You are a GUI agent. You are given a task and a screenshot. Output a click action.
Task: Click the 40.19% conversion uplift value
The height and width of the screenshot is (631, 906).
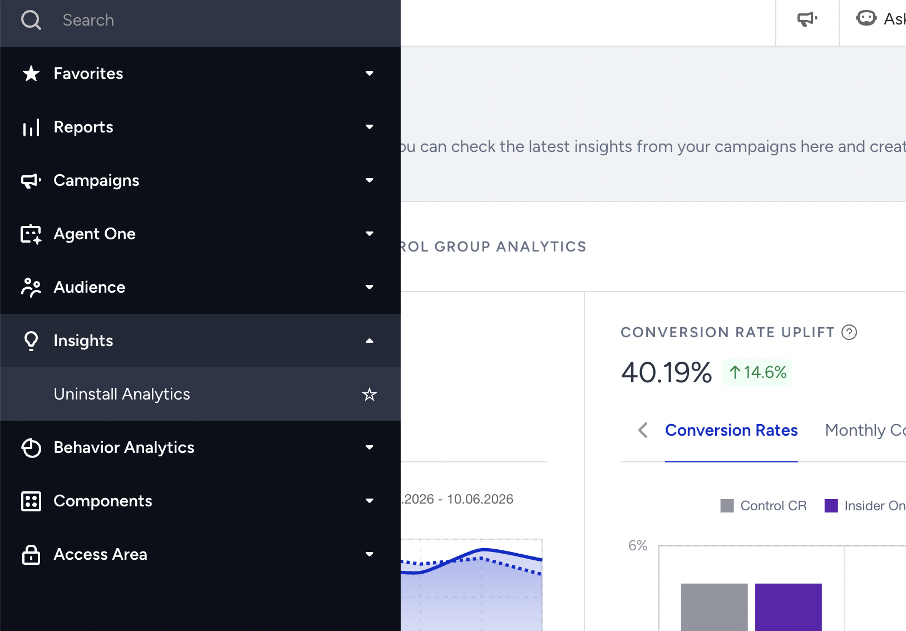coord(667,372)
